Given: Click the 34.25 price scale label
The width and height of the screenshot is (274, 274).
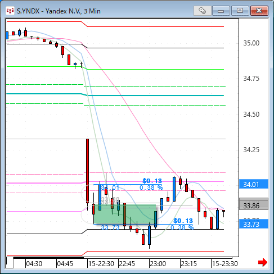Looking at the screenshot, I should (251, 150).
